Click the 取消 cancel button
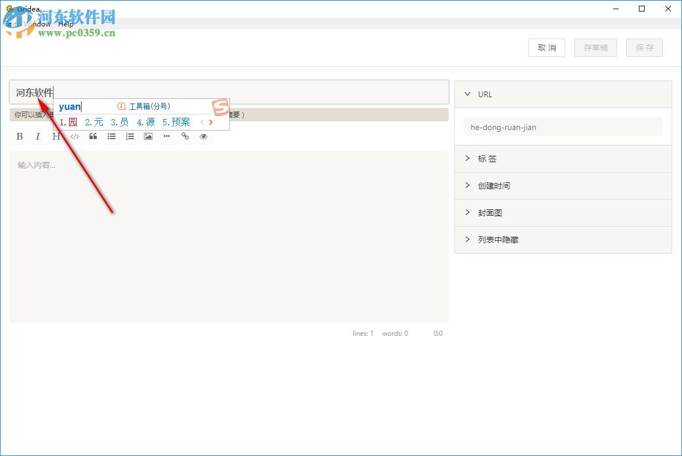The height and width of the screenshot is (456, 682). pyautogui.click(x=546, y=48)
